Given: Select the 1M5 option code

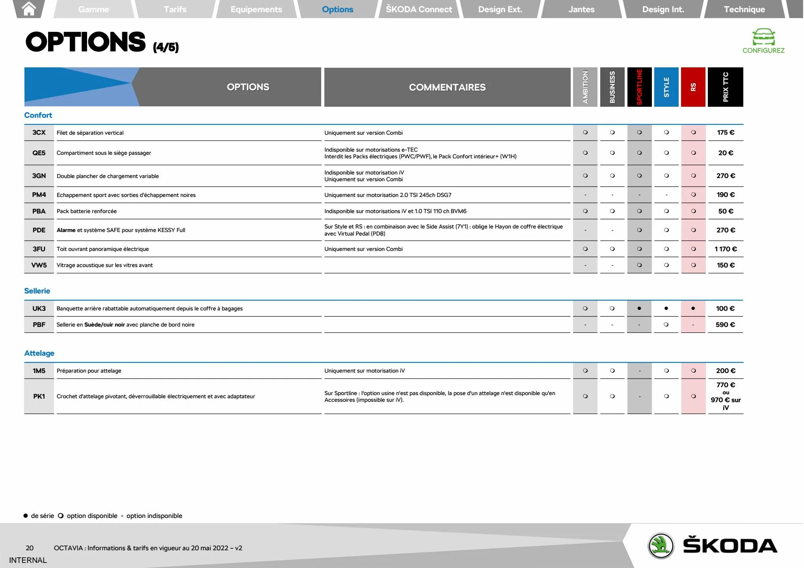Looking at the screenshot, I should (39, 371).
